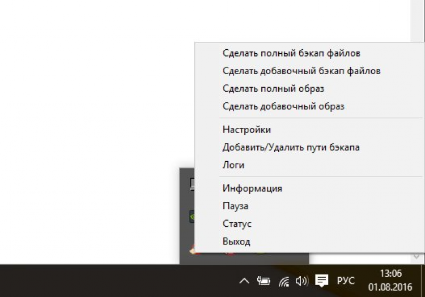Choose 'Сделать добавочный бэкап файлов'
The image size is (425, 297).
[301, 71]
